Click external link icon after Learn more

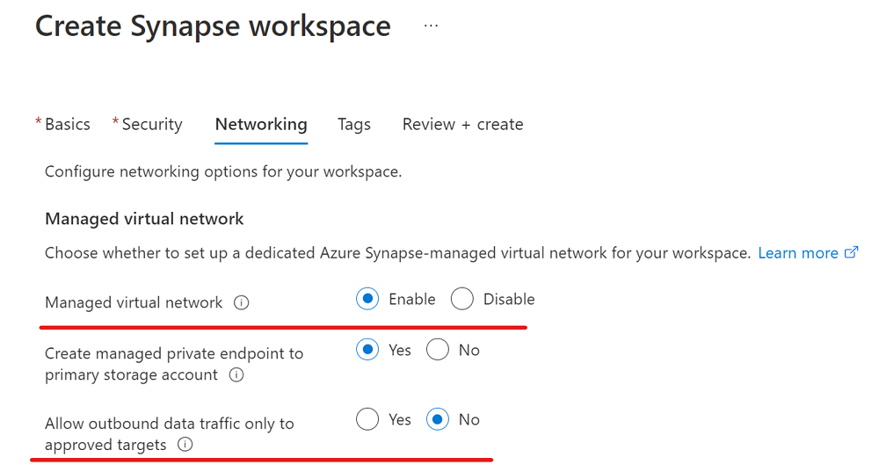851,253
